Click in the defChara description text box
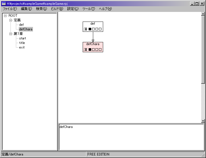Viewport: 206px width, 158px height. [x=131, y=137]
